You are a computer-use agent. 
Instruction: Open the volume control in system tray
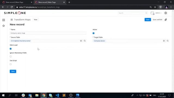tap(144, 95)
